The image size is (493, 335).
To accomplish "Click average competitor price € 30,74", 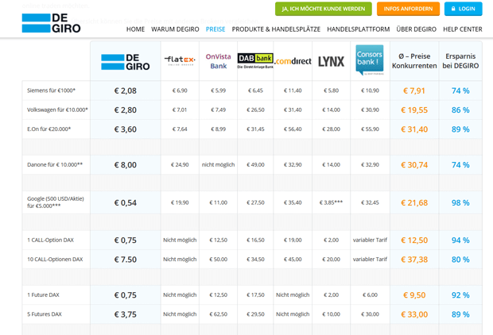I will [x=414, y=165].
